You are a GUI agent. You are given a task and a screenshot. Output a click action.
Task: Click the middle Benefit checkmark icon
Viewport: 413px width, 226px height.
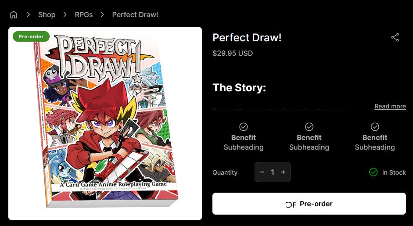[x=309, y=127]
